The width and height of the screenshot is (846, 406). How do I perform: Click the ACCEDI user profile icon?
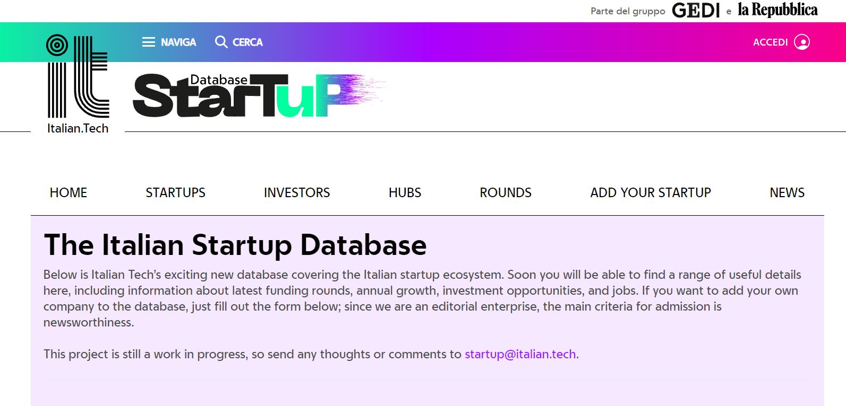(x=802, y=42)
